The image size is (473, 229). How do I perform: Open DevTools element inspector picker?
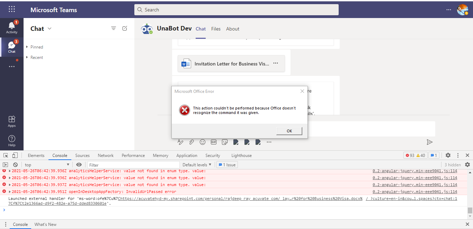pyautogui.click(x=5, y=155)
